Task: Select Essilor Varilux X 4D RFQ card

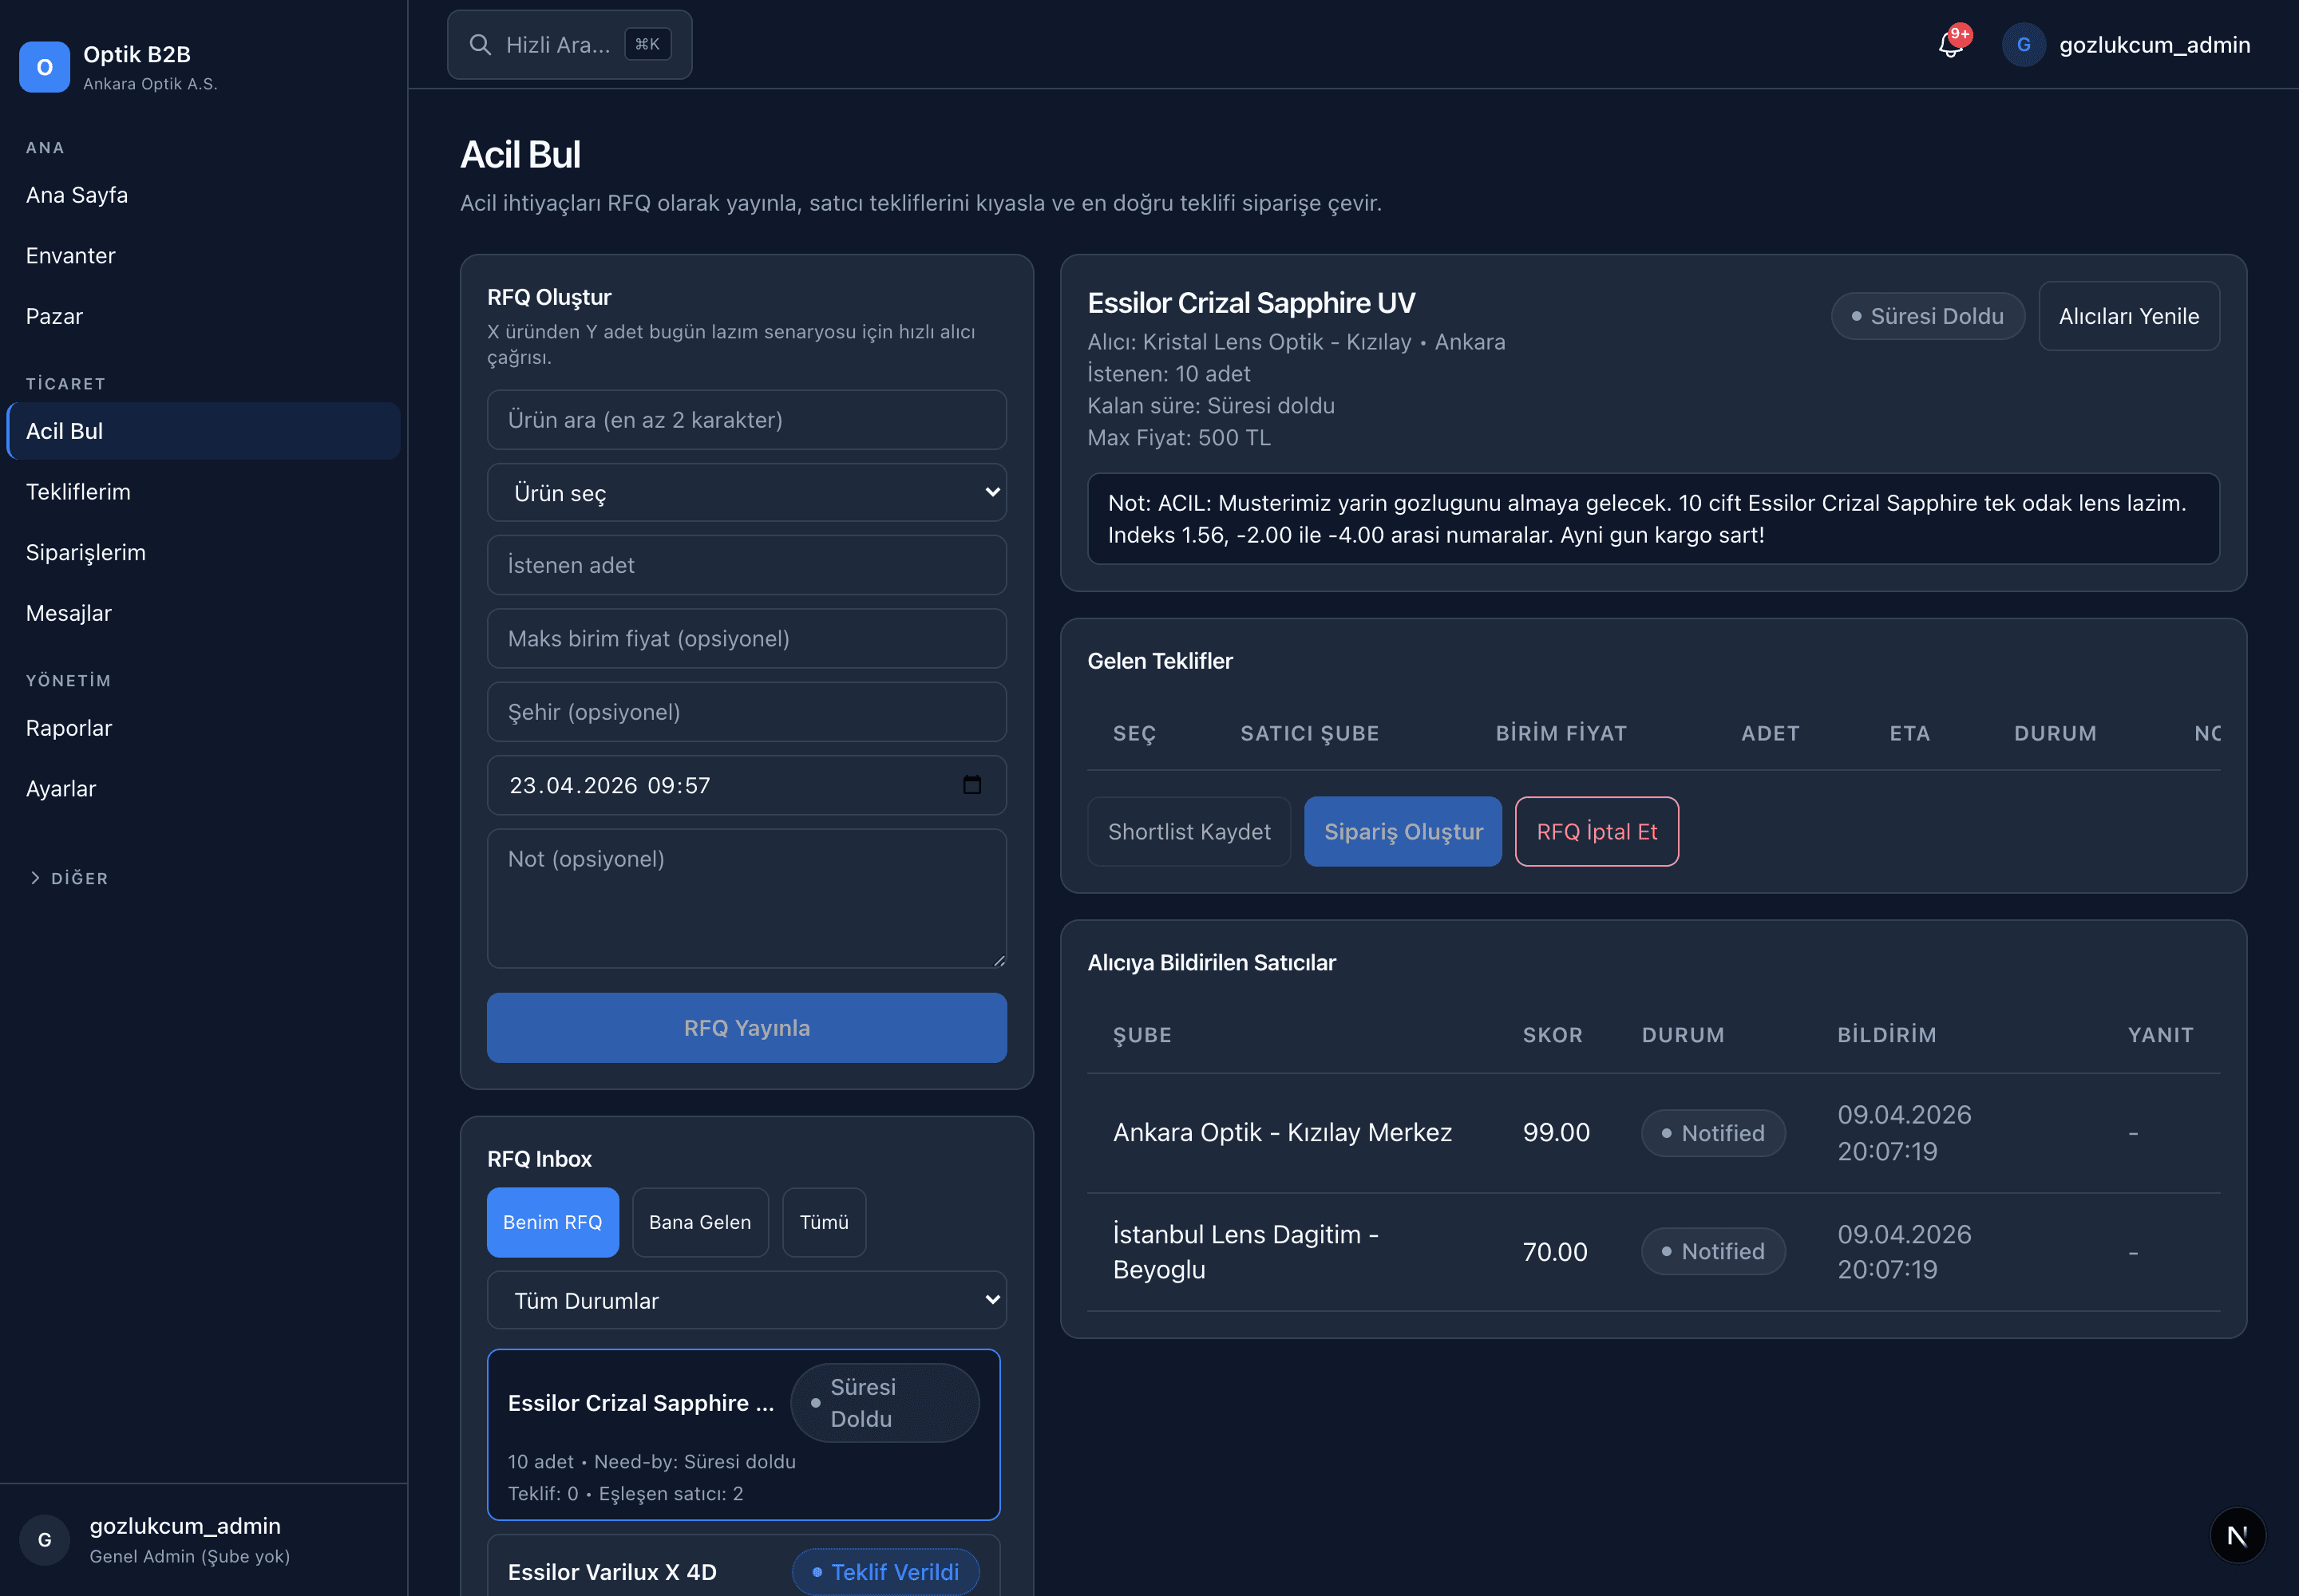Action: point(743,1566)
